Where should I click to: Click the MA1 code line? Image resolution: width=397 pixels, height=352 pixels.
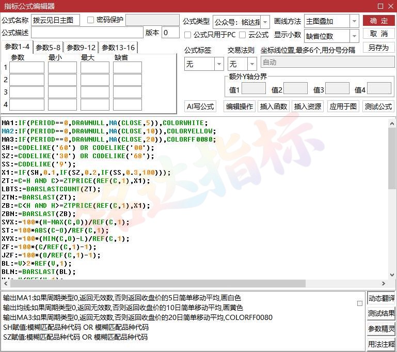105,123
